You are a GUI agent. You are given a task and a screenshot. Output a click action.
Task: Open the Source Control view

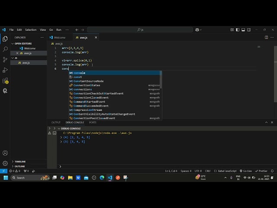[x=5, y=60]
